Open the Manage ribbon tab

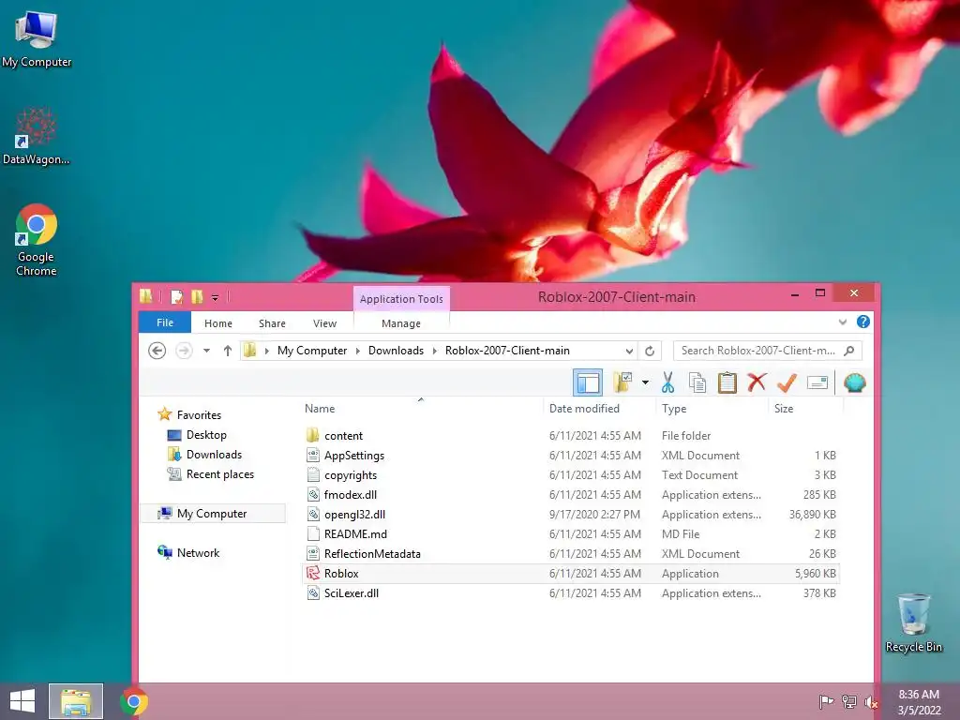point(401,323)
